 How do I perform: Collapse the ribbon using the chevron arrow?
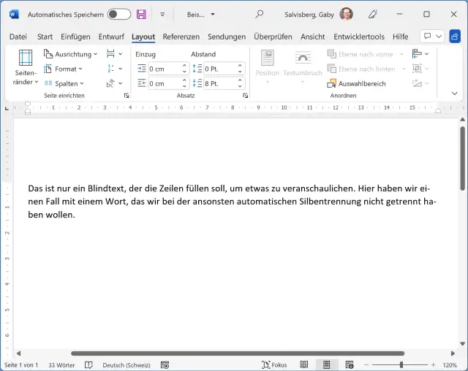[455, 93]
